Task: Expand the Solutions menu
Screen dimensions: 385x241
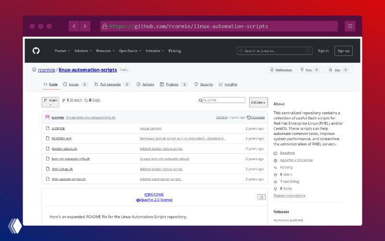Action: click(x=83, y=51)
